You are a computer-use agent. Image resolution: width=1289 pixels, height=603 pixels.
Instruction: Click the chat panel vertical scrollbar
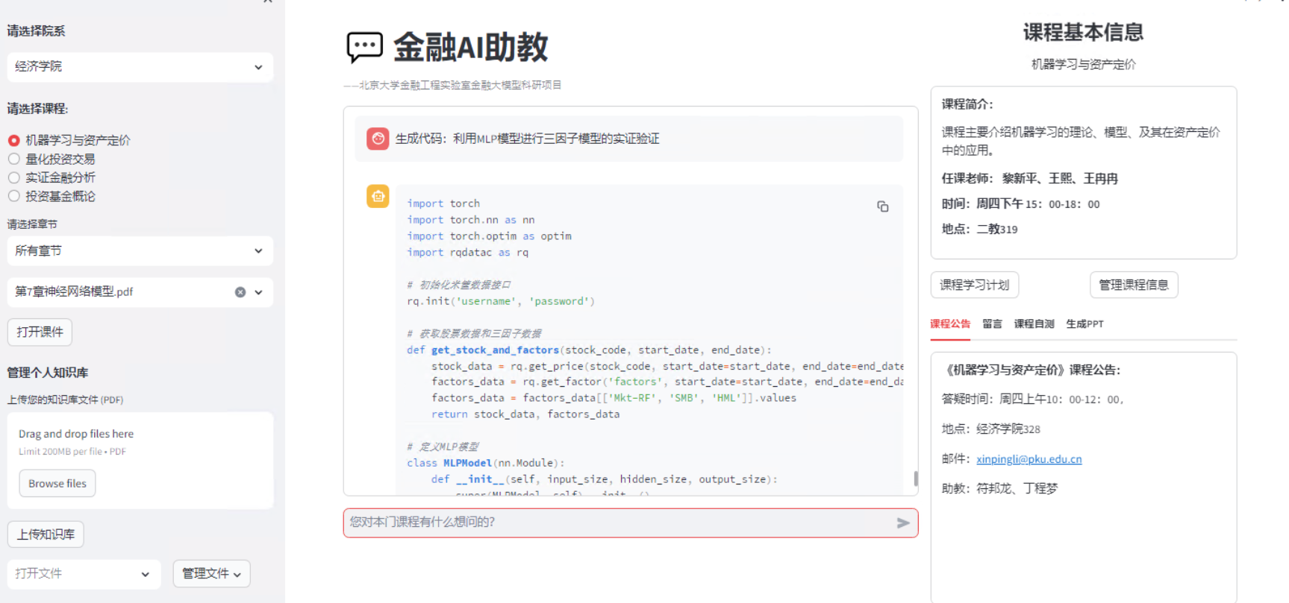pos(916,478)
